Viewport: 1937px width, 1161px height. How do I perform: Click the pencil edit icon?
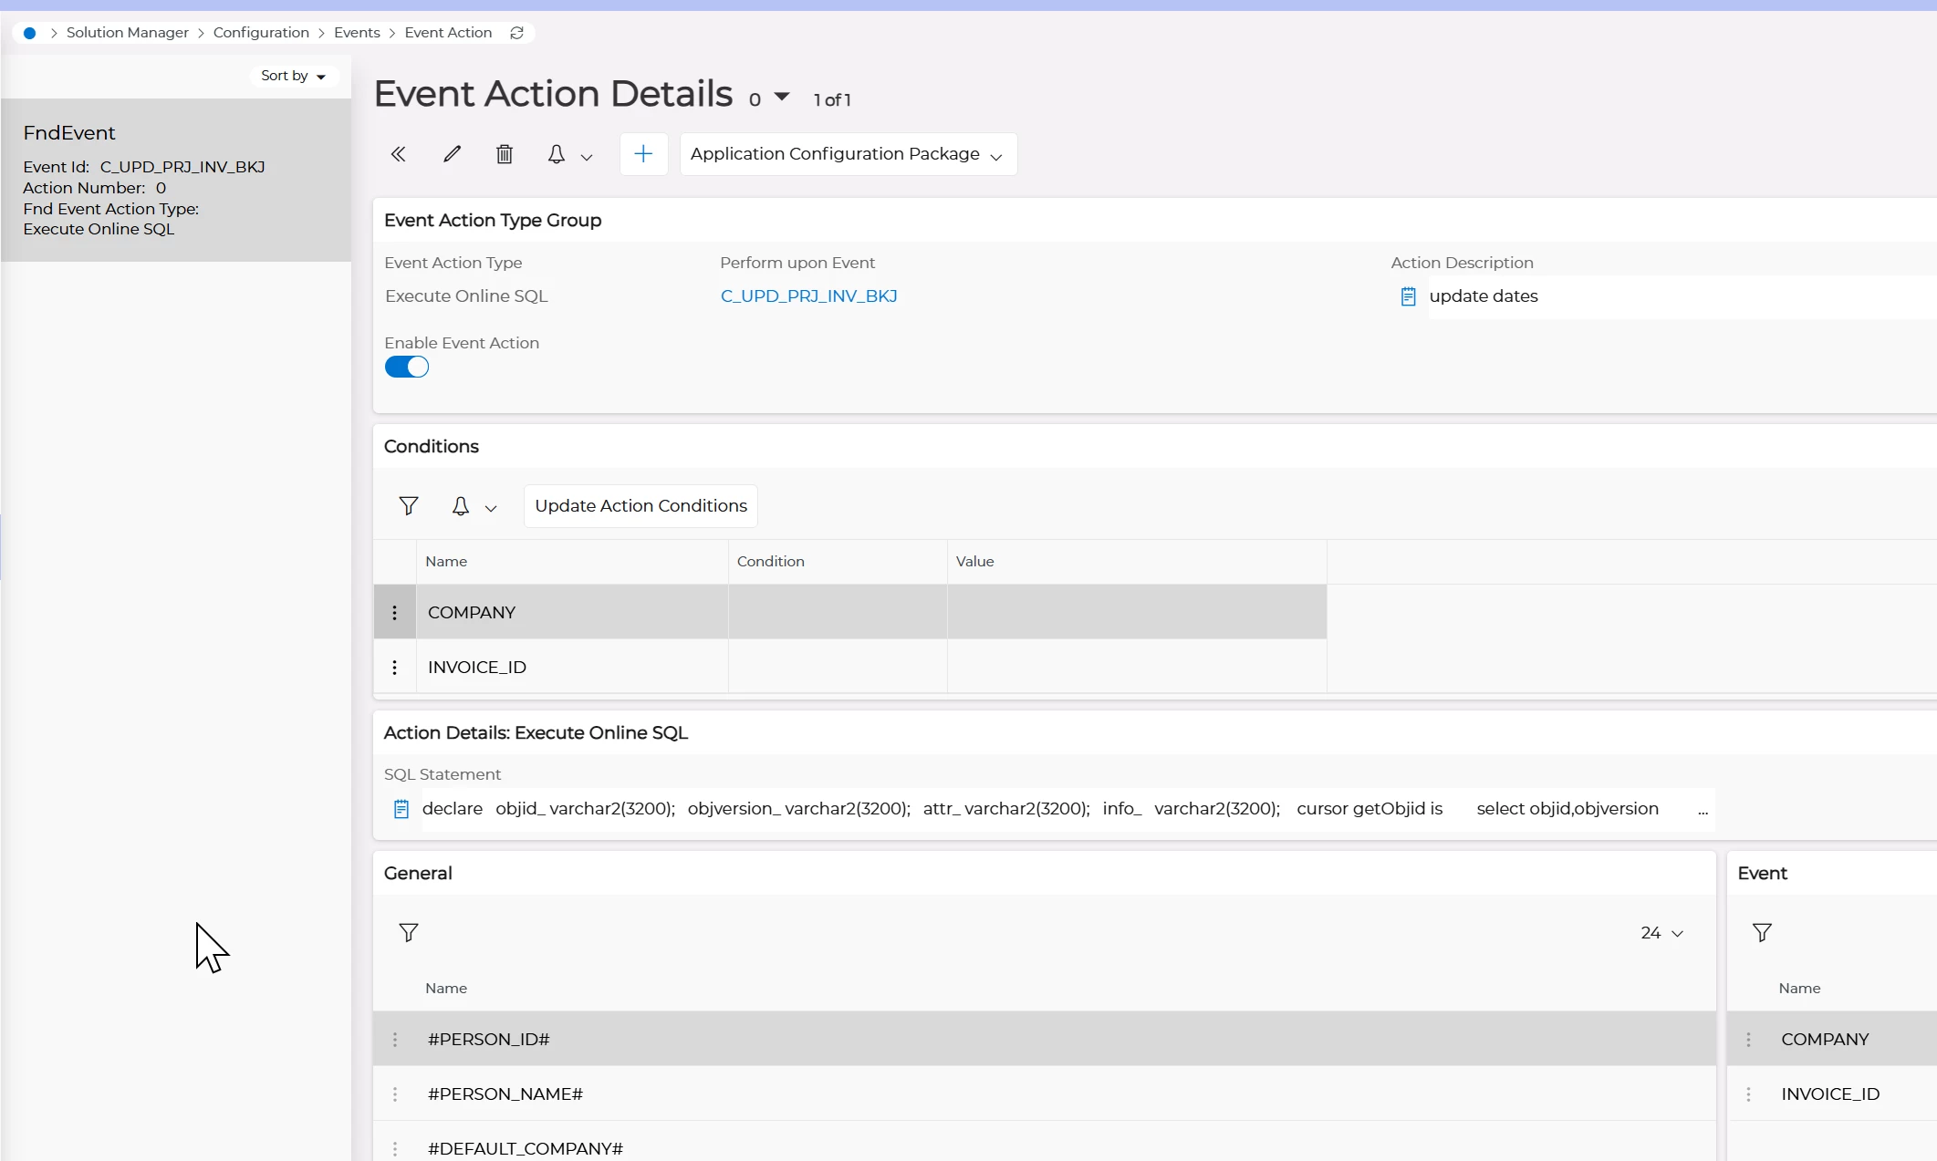click(452, 154)
